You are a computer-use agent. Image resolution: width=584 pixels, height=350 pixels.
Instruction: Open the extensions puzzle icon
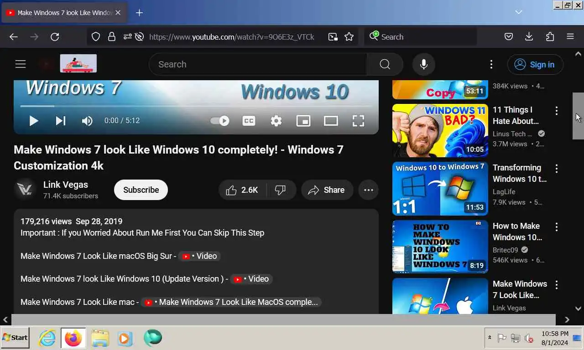[550, 37]
